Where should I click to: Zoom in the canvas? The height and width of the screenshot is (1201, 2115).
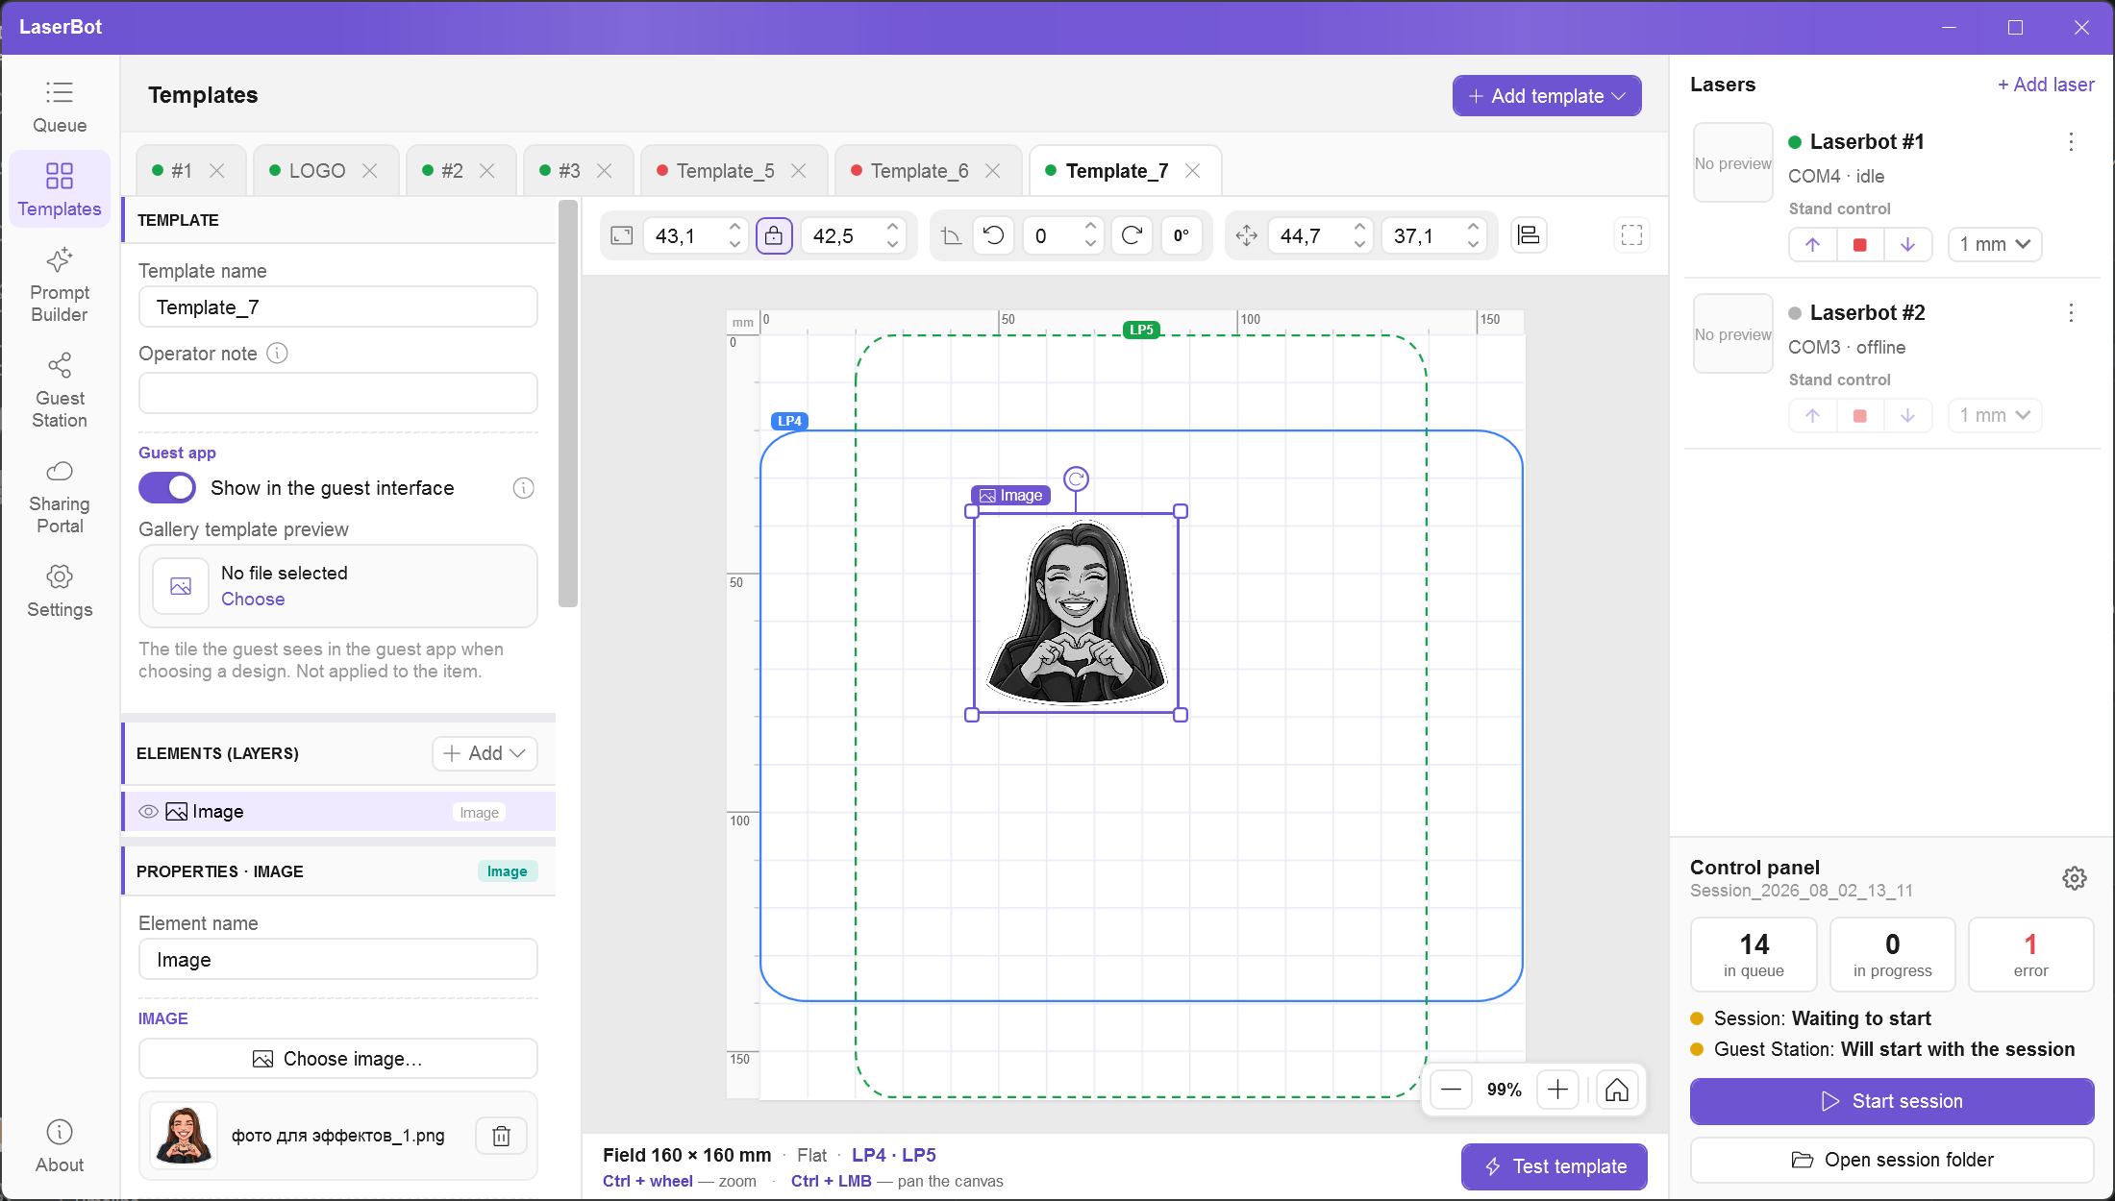click(1558, 1090)
